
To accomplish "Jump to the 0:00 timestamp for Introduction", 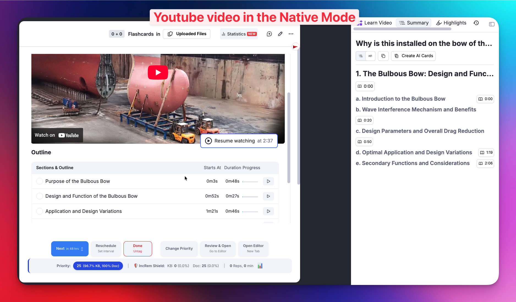I will click(485, 99).
